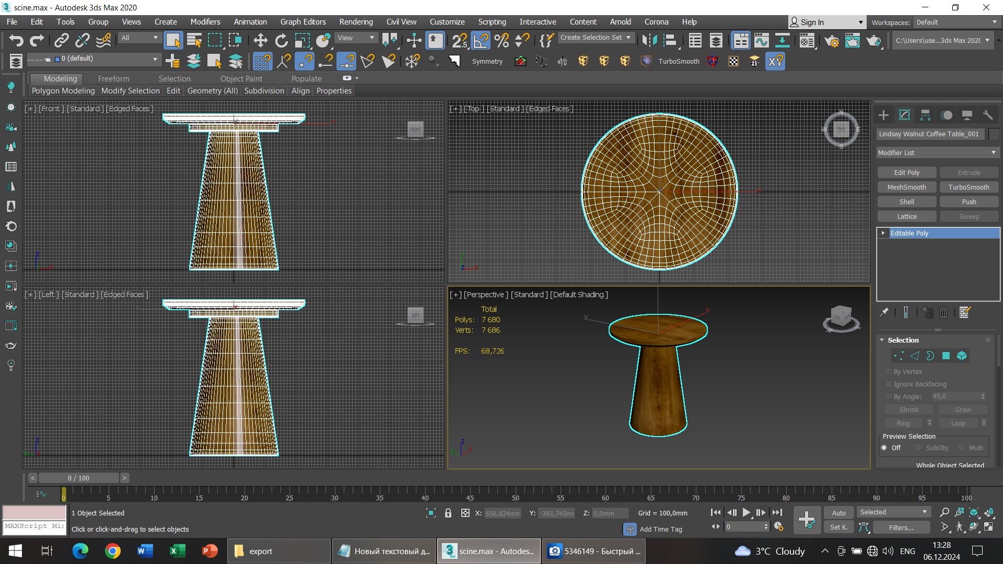Open the Motion command panel
The image size is (1003, 564).
946,115
